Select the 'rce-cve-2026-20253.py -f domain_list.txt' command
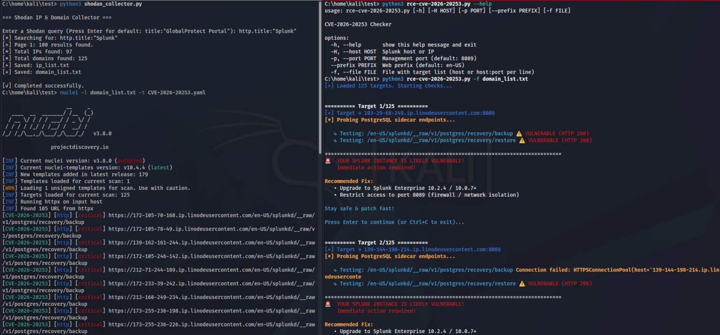Screen dimensions: 720x335 (x=455, y=79)
